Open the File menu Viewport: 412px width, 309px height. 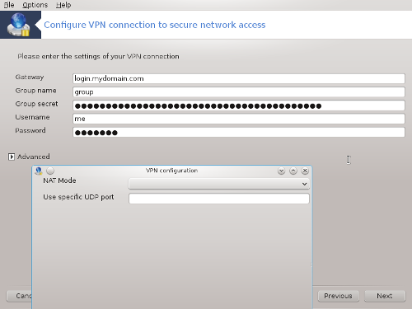click(x=9, y=5)
